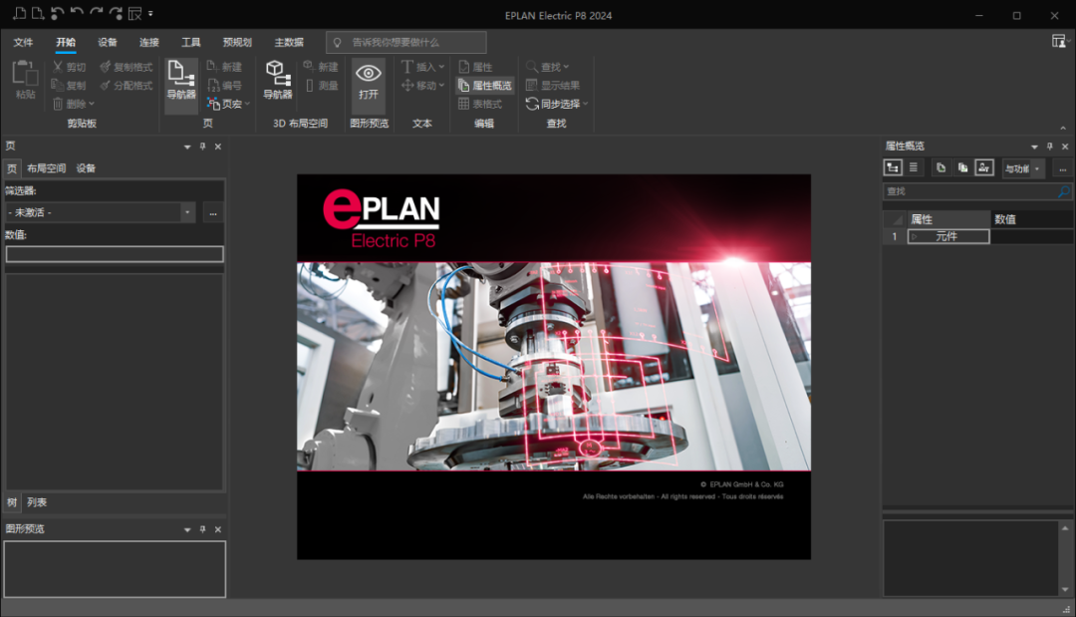
Task: Switch to 布局空间 tab in navigator
Action: (x=46, y=168)
